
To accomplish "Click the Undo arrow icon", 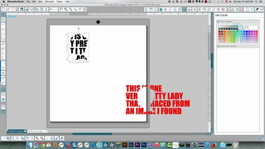I will 51,10.
